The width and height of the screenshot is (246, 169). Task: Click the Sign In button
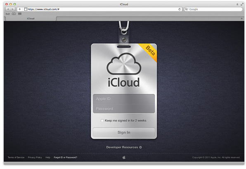[x=124, y=132]
